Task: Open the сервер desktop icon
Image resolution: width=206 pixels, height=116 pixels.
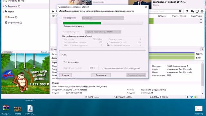Action: 18,110
